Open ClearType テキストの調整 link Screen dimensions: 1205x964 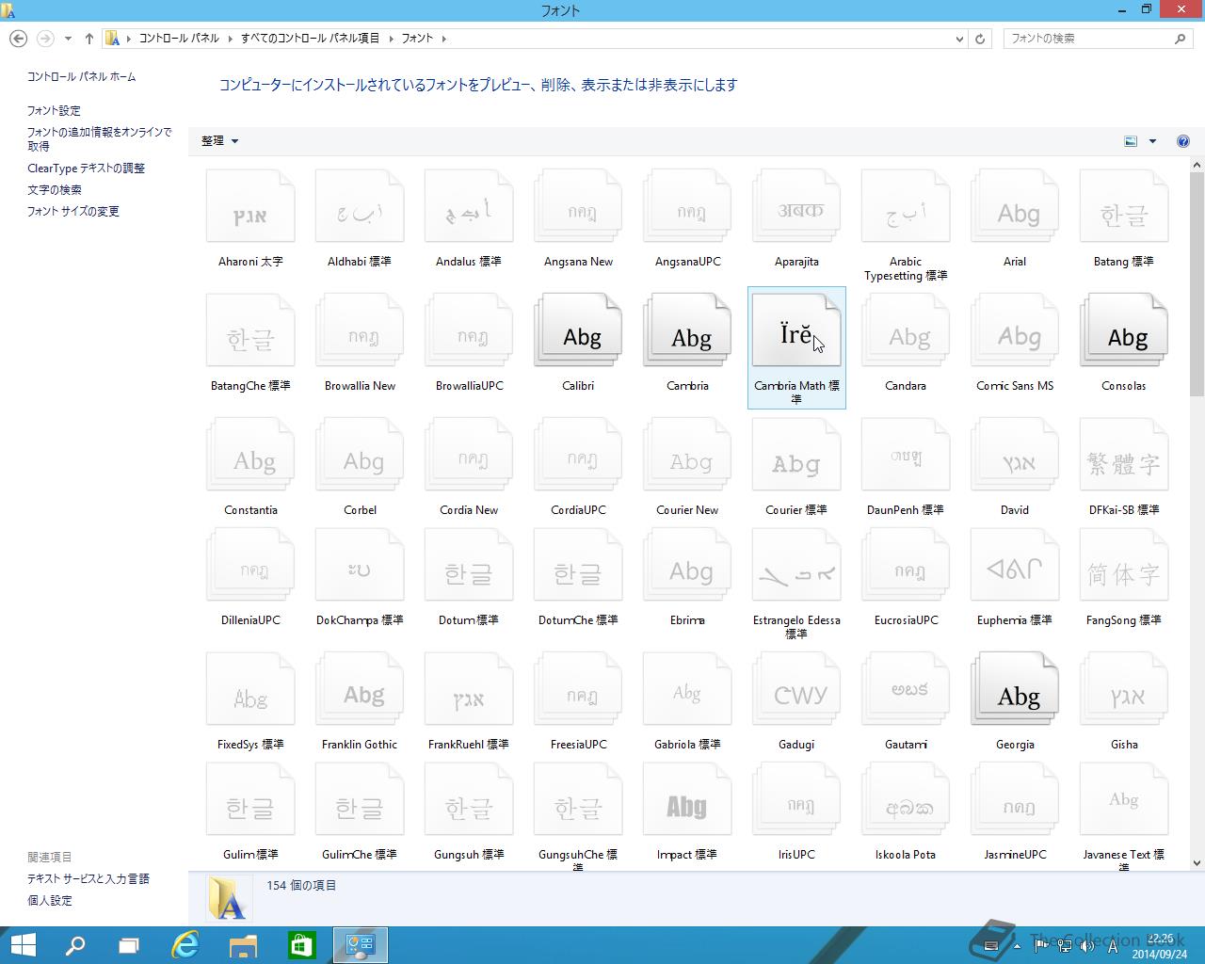[86, 168]
